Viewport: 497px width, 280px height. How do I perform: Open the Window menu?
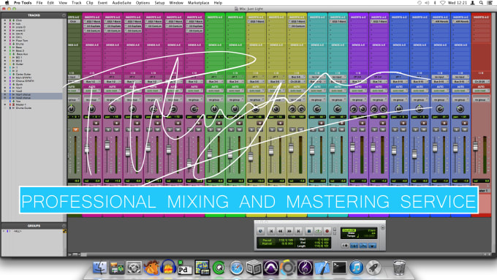pos(176,3)
